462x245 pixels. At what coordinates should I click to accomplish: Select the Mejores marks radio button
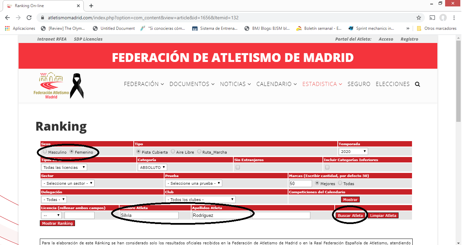coord(317,183)
